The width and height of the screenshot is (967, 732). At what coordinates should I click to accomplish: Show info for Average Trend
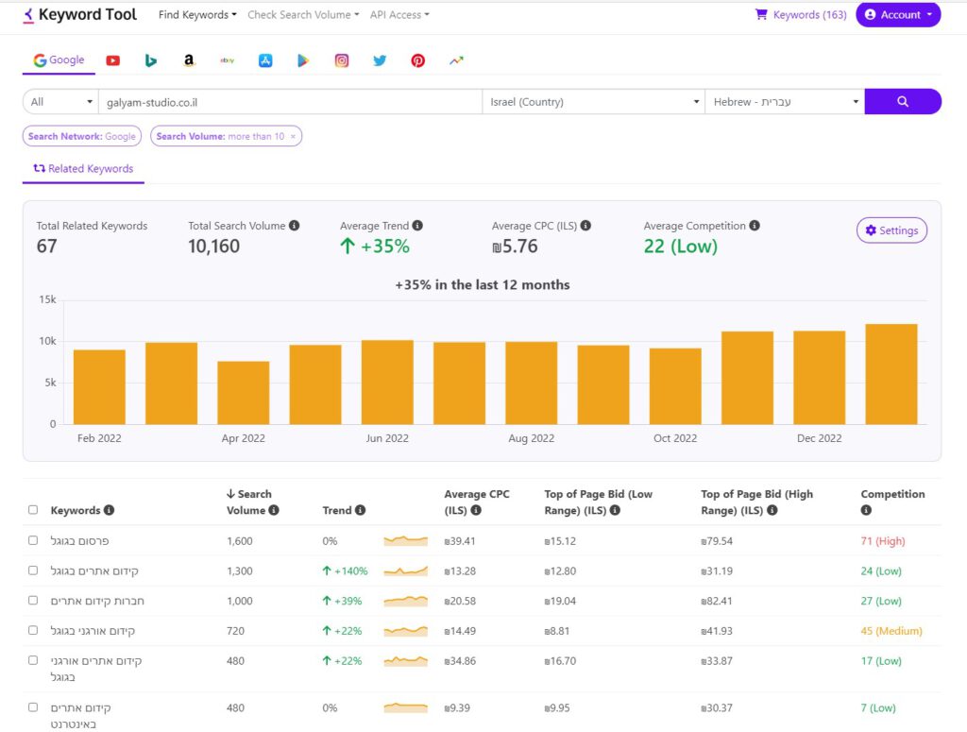coord(417,226)
